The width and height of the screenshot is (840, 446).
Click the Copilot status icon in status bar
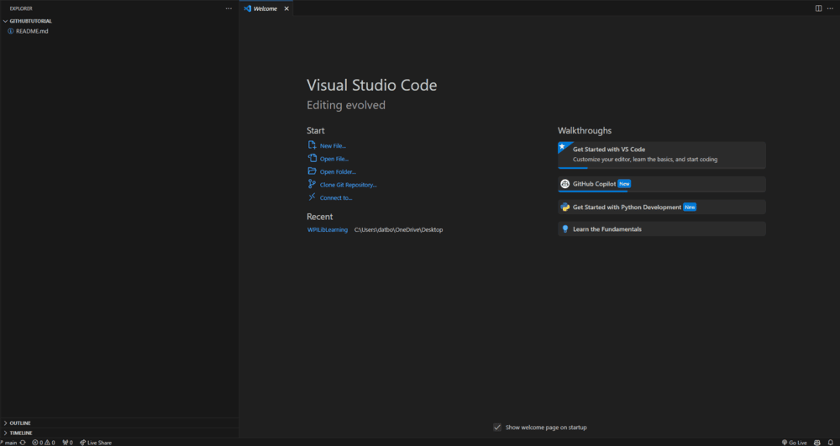tap(817, 443)
